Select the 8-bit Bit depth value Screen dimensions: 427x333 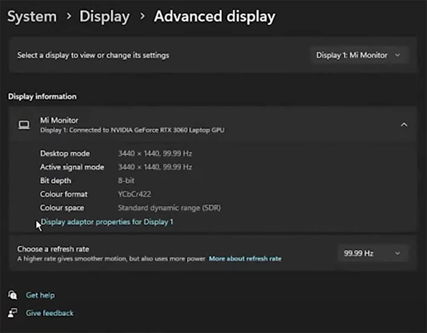[x=126, y=181]
